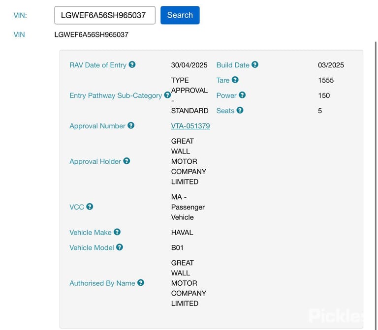The height and width of the screenshot is (330, 378).
Task: Click the Tare help question mark icon
Action: click(235, 80)
